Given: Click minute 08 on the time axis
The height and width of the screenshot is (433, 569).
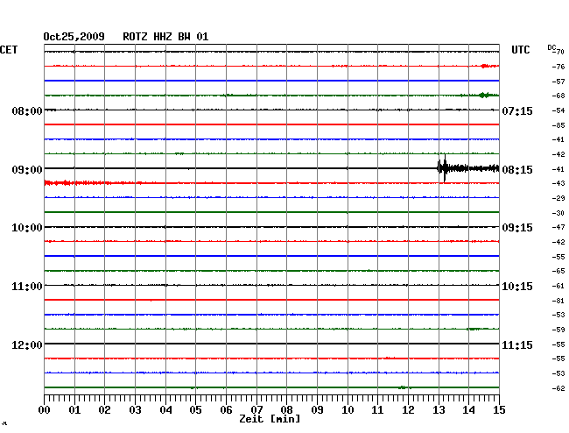Looking at the screenshot, I should [286, 410].
